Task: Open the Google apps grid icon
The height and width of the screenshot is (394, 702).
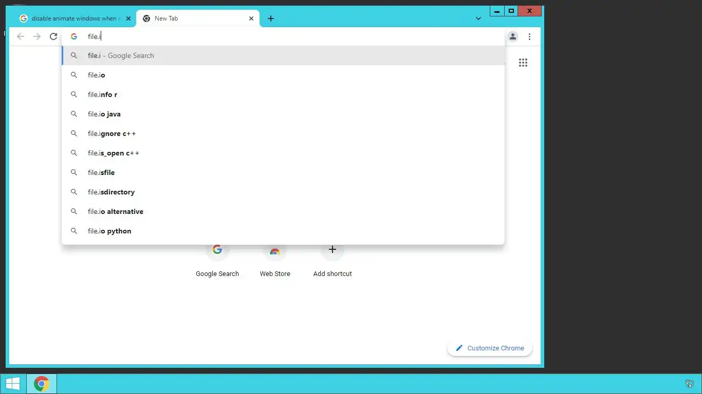Action: pos(523,63)
